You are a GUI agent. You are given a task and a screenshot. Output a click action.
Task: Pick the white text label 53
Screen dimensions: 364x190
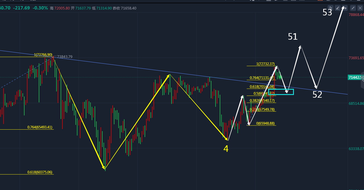tap(327, 12)
